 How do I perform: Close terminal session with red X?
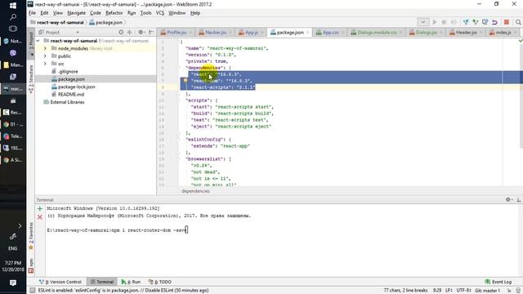(40, 217)
